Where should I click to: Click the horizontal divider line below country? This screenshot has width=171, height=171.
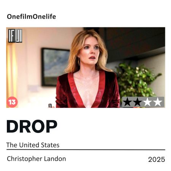[x=86, y=150]
